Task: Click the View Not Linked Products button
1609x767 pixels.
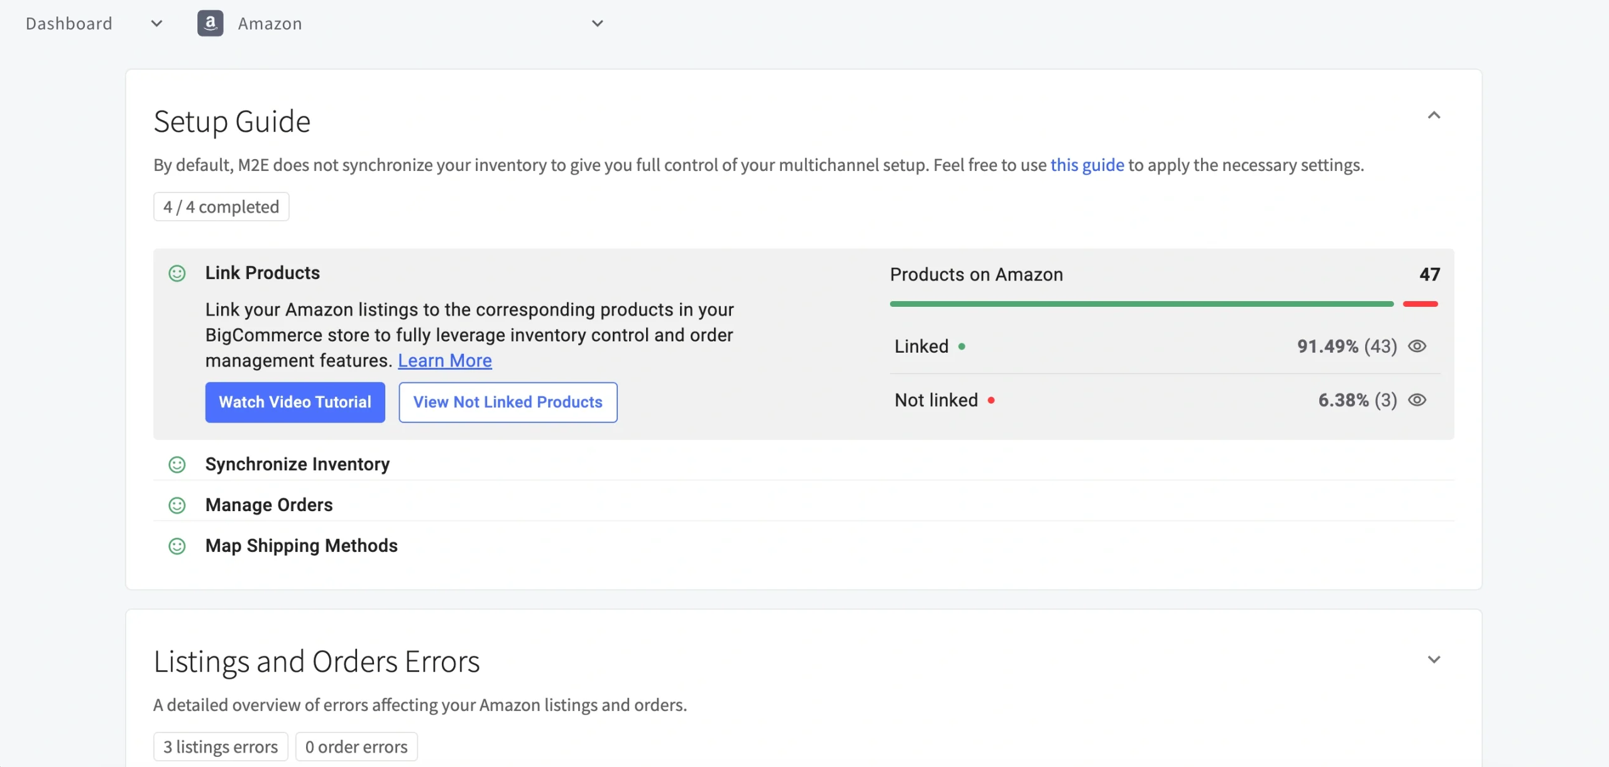Action: coord(508,402)
